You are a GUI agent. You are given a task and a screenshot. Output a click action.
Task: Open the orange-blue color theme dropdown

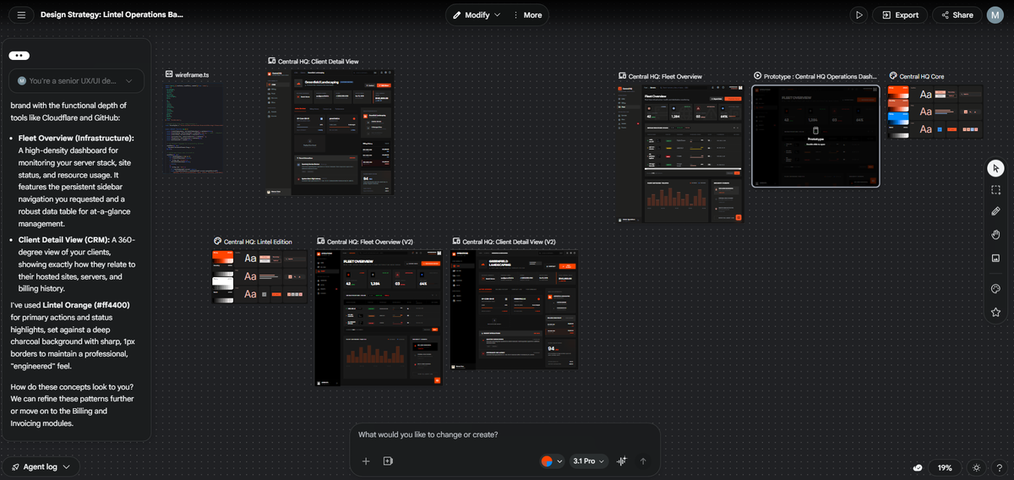[x=552, y=461]
